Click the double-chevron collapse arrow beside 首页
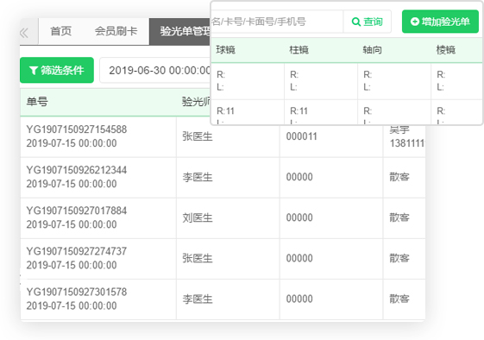 pyautogui.click(x=24, y=32)
